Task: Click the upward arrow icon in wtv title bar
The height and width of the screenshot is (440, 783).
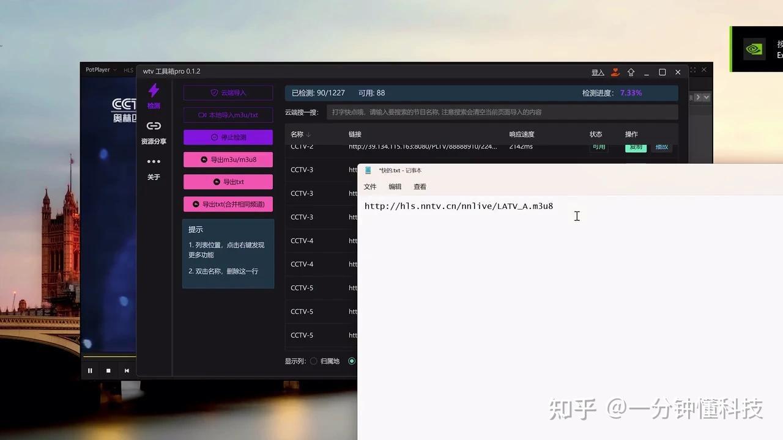Action: [631, 72]
